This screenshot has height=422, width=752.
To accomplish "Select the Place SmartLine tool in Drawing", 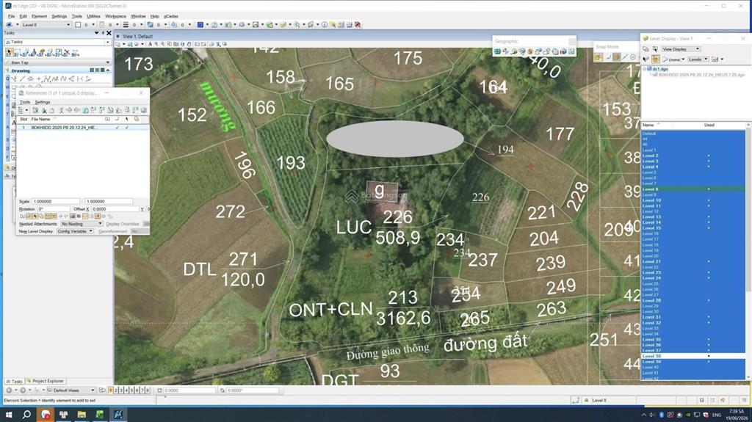I will 15,79.
